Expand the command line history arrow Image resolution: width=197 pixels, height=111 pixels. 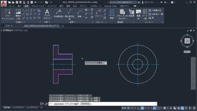click(x=156, y=104)
